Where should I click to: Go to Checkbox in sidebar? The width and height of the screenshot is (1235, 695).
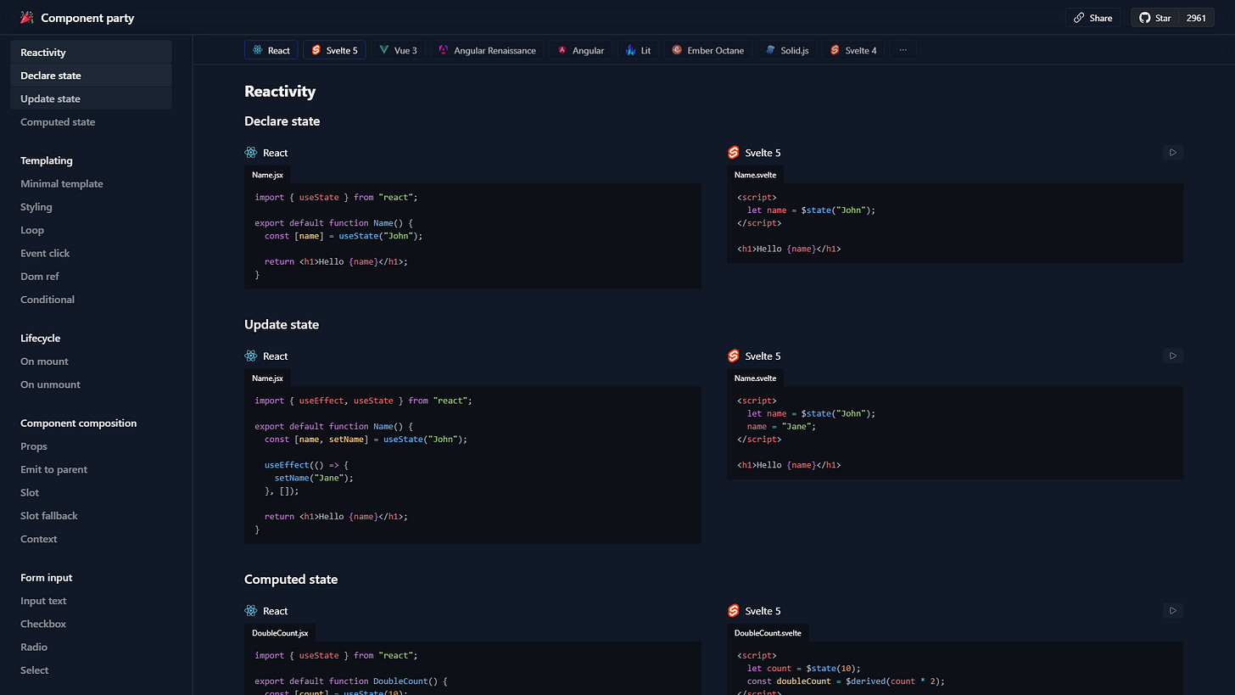(x=91, y=624)
